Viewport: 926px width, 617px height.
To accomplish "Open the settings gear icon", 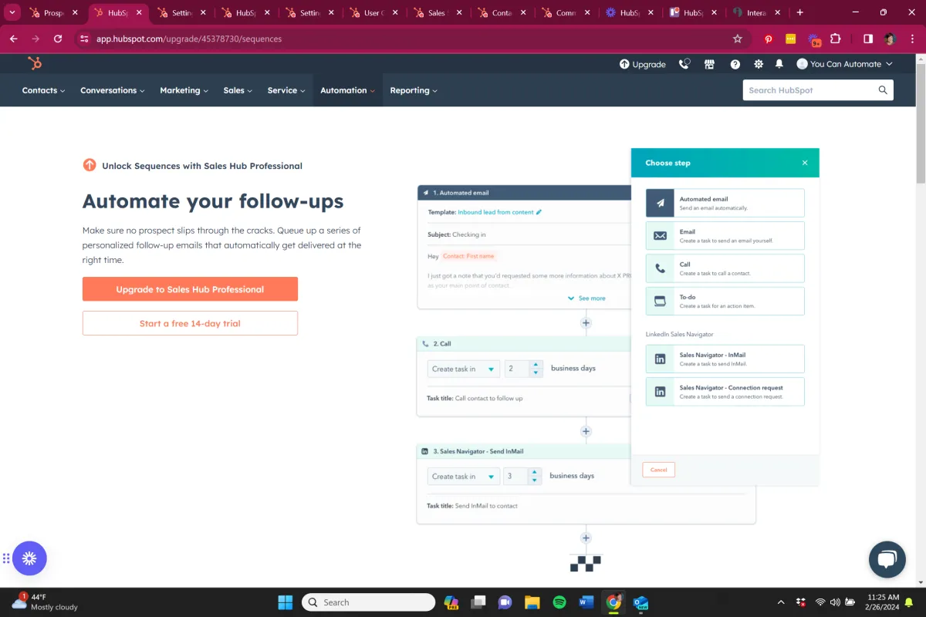I will click(x=759, y=65).
